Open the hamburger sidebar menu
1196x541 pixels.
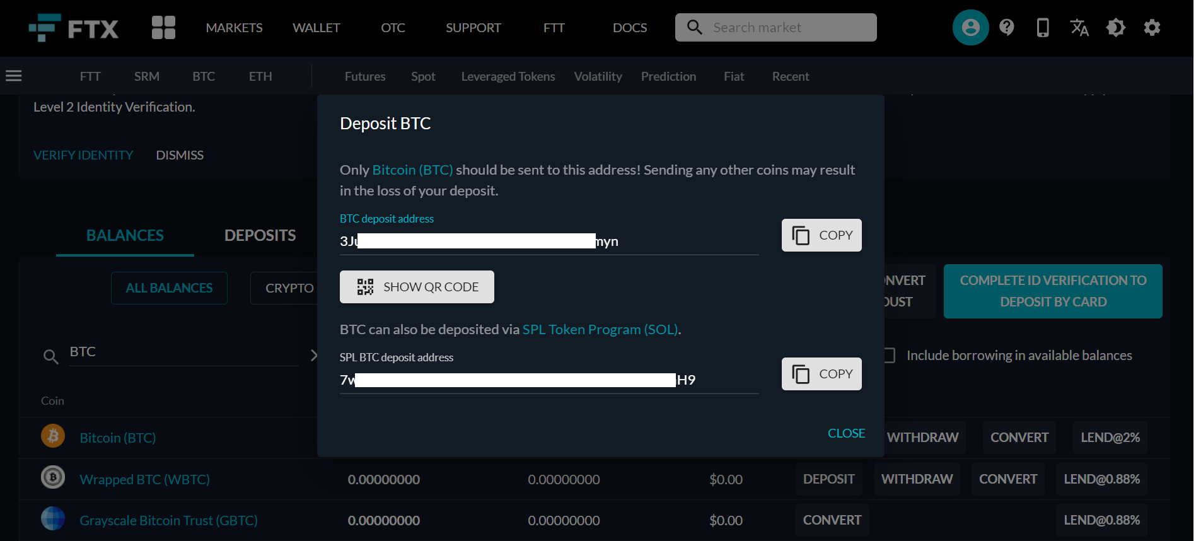coord(14,76)
